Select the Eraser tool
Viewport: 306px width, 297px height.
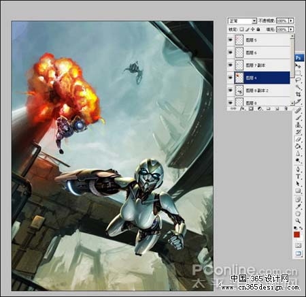coord(298,139)
